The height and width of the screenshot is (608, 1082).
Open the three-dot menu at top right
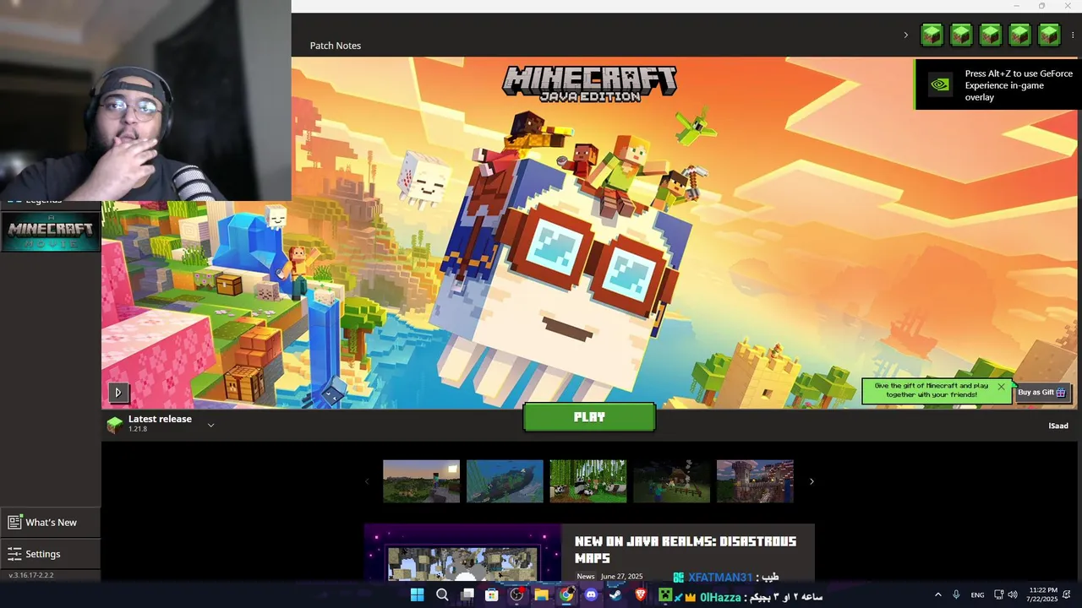(x=1073, y=35)
